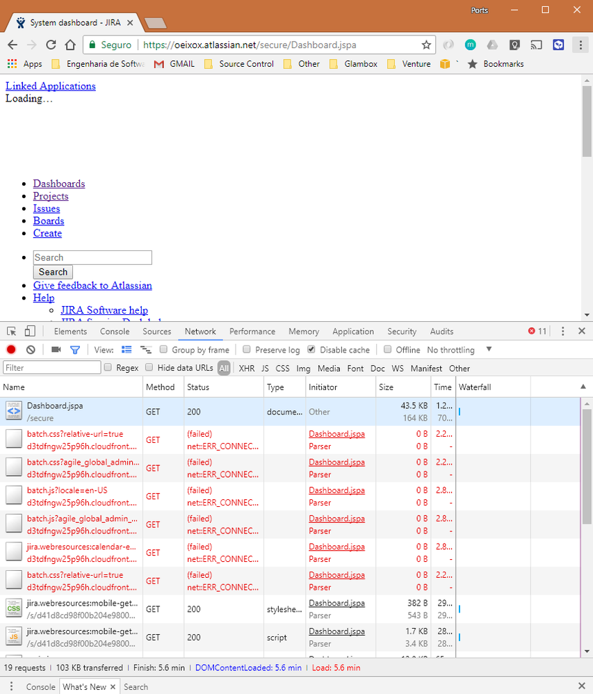Click the red record network log button
This screenshot has height=694, width=593.
pyautogui.click(x=11, y=350)
